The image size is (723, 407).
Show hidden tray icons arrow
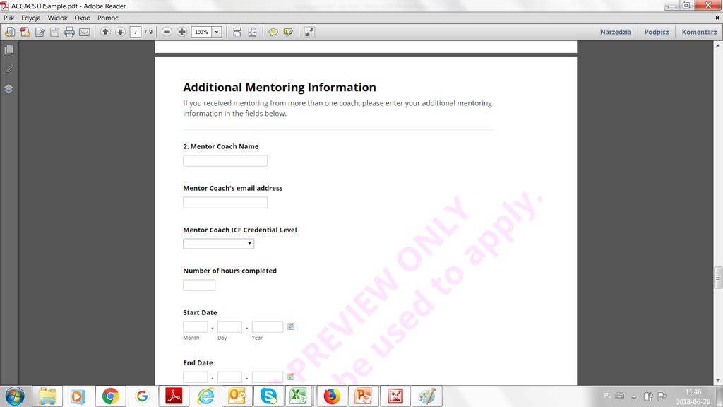634,396
